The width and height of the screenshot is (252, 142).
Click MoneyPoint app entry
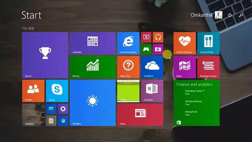191,113
